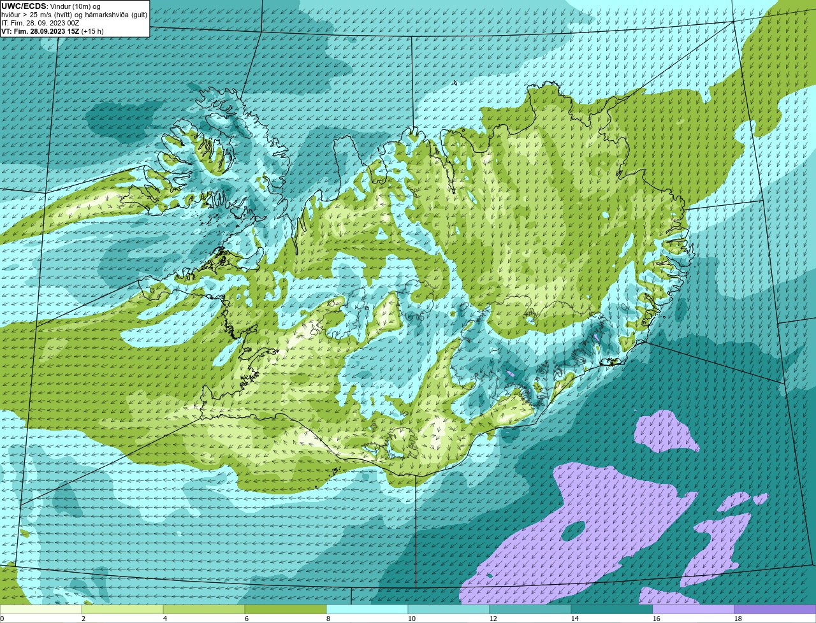Image resolution: width=816 pixels, height=623 pixels.
Task: Click the light turquoise 10–12 m/s legend swatch
Action: click(449, 609)
